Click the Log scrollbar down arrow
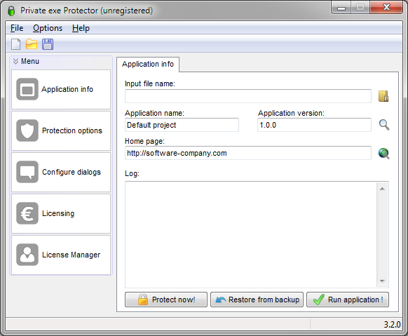Screen dimensions: 408x336 point(382,281)
